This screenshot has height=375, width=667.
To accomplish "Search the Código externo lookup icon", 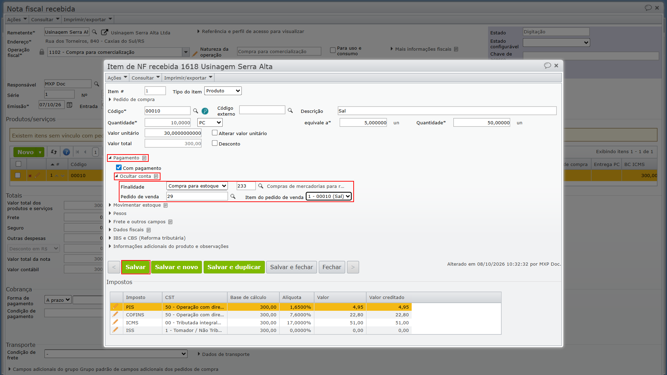I will pos(290,110).
